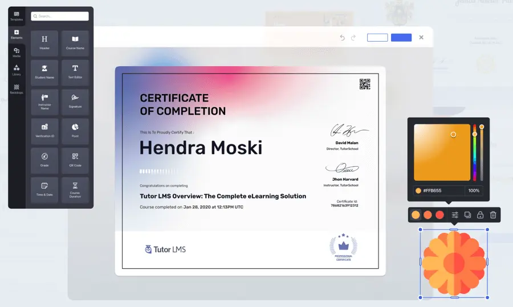Add the Course Name element
Viewport: 513px width, 307px height.
tap(75, 43)
